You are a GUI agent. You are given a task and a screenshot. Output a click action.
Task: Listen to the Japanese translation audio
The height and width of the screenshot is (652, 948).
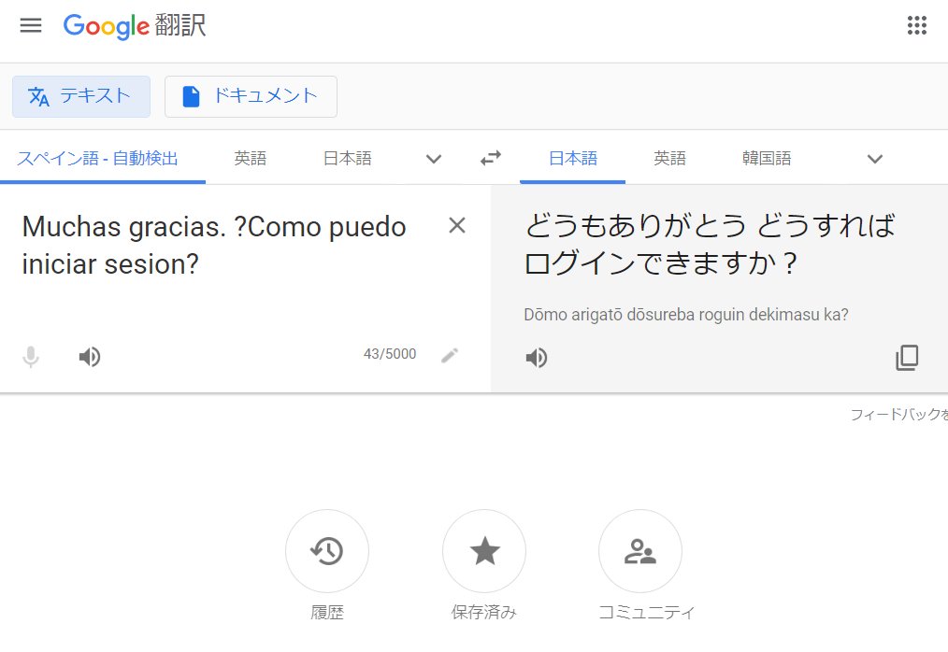pyautogui.click(x=537, y=358)
